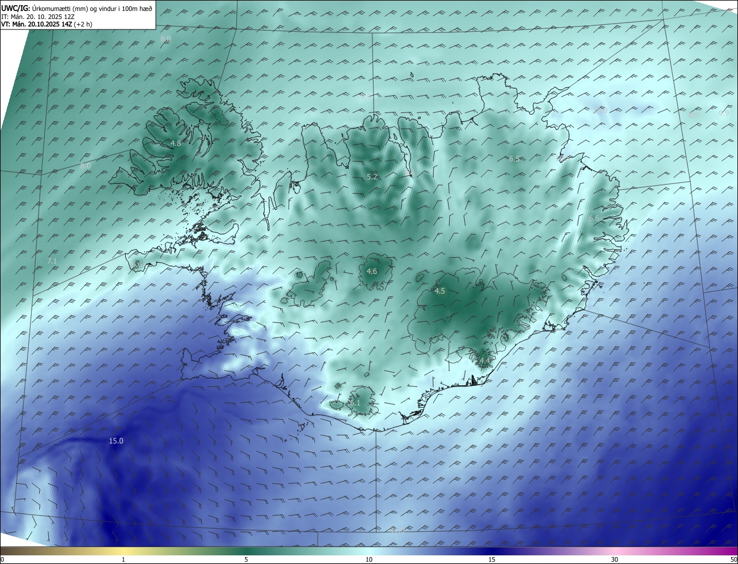Viewport: 738px width, 564px height.
Task: Click the 5 tick label on the color scale
Action: 246,559
